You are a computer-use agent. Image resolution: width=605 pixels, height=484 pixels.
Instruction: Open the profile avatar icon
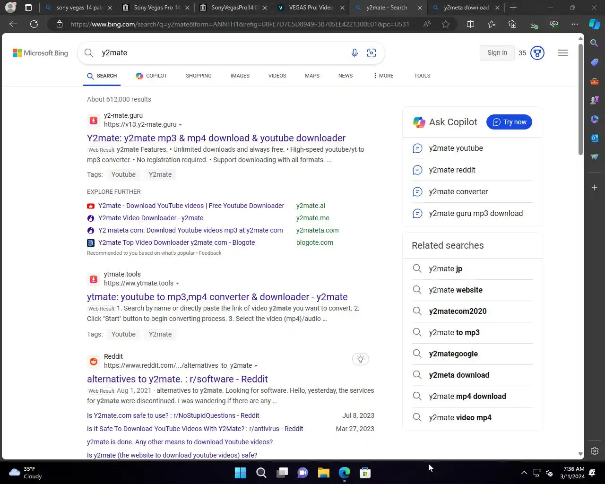click(x=10, y=8)
